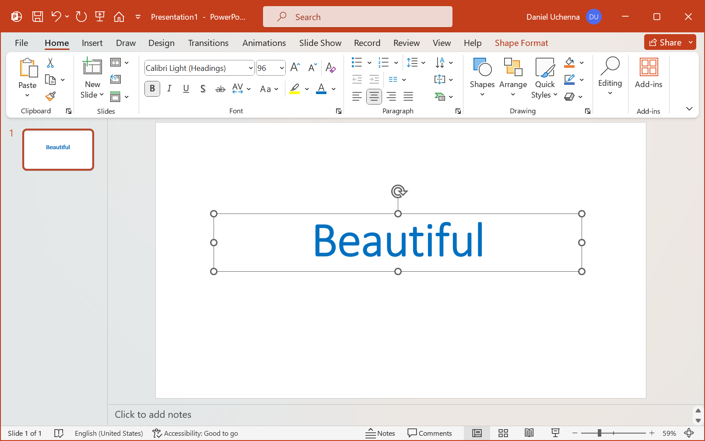
Task: Toggle Bold formatting off
Action: 152,89
